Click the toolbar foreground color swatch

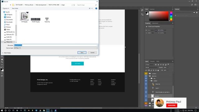(1, 69)
